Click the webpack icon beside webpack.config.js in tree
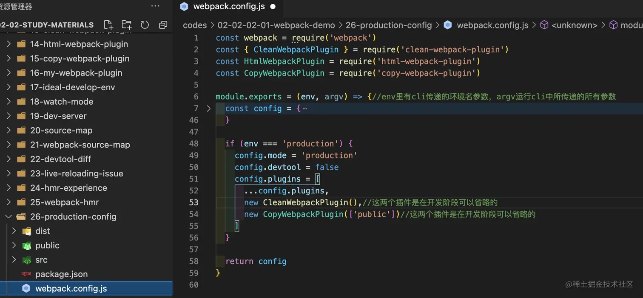643x298 pixels. coord(26,289)
